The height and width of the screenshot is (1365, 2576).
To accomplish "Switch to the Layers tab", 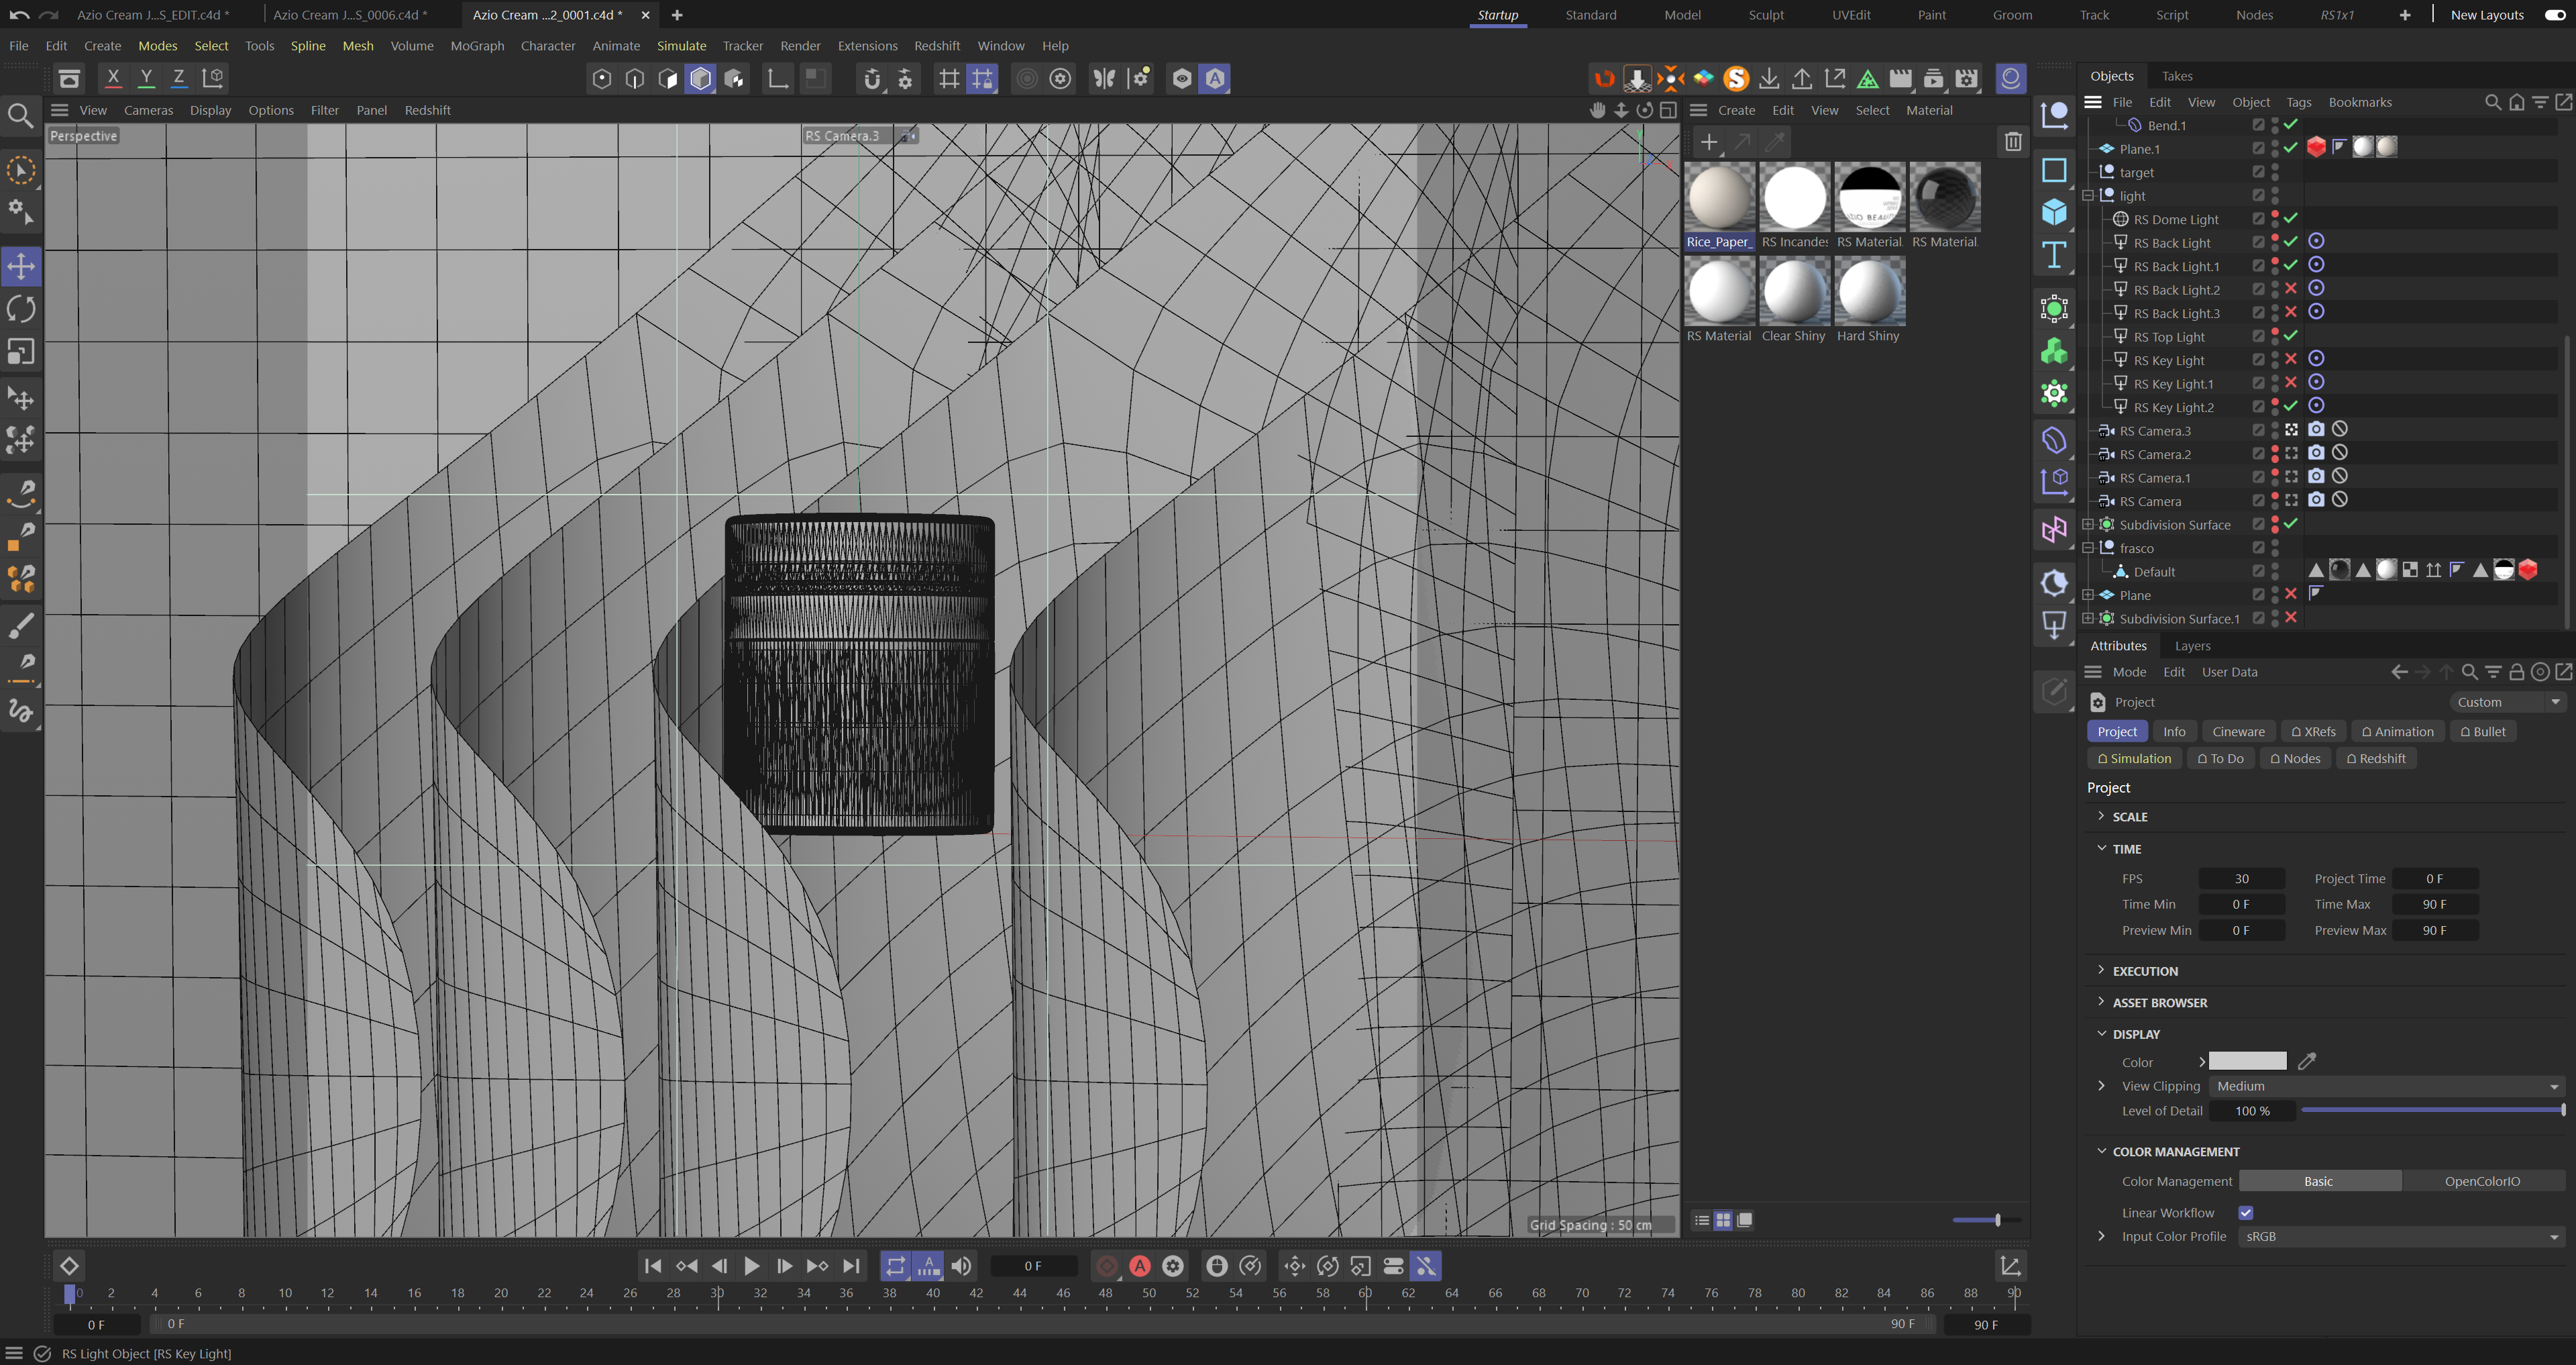I will [2192, 646].
